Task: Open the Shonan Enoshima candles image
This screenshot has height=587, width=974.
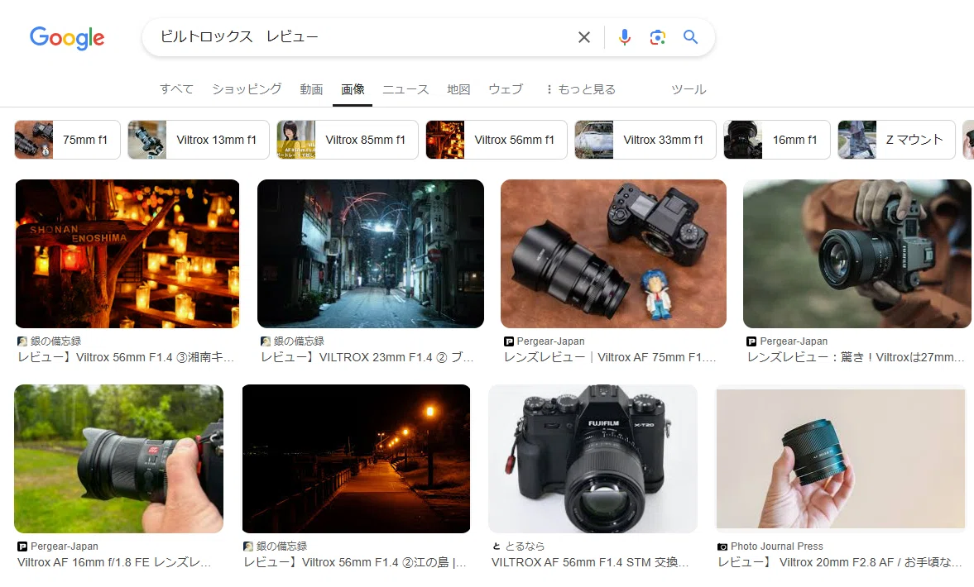Action: point(127,254)
